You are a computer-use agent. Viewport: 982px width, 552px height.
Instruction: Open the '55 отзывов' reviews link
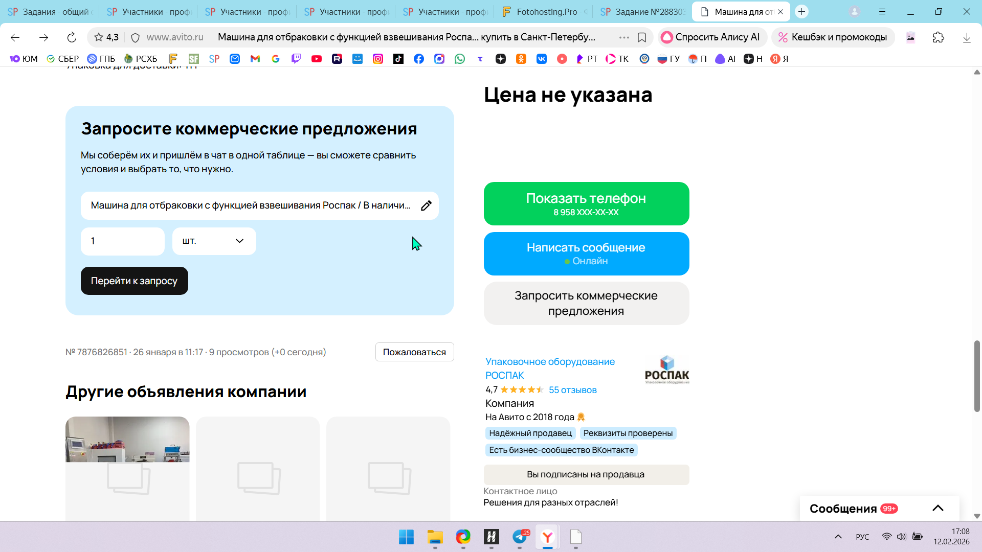click(x=572, y=390)
